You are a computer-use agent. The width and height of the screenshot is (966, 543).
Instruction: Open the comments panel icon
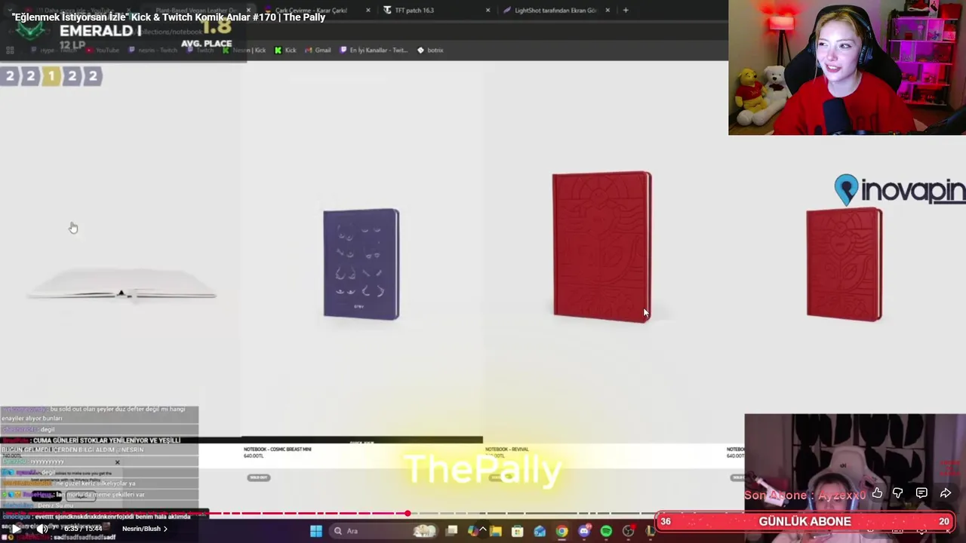point(921,493)
